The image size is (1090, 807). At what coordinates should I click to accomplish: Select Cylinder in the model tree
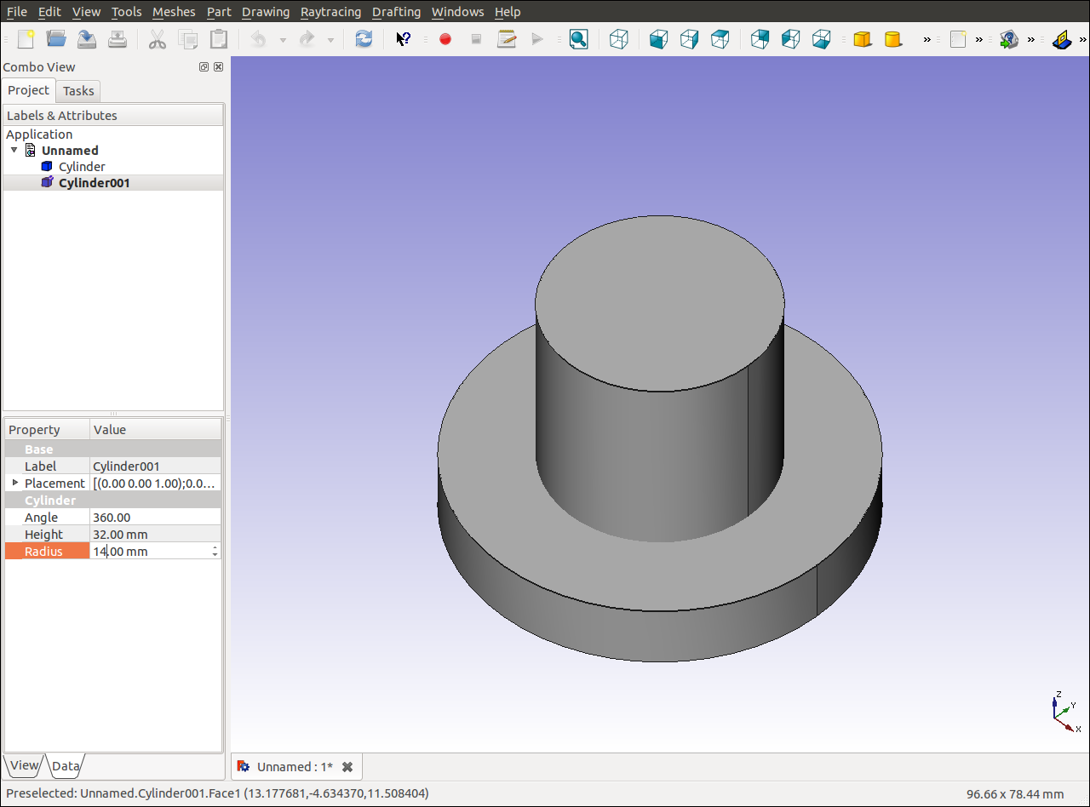[x=82, y=167]
